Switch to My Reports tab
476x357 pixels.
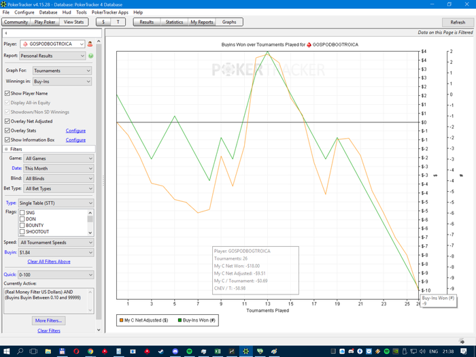pos(202,22)
